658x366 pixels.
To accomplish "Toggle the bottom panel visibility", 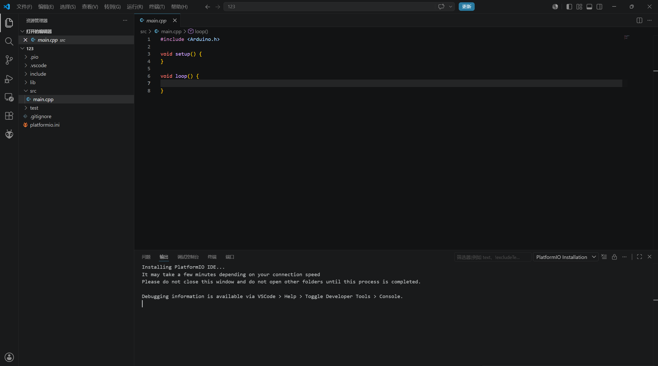I will (589, 7).
